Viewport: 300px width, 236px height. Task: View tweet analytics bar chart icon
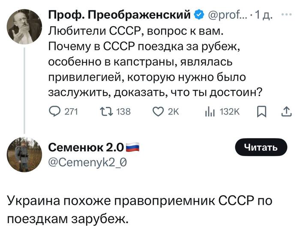coord(210,112)
